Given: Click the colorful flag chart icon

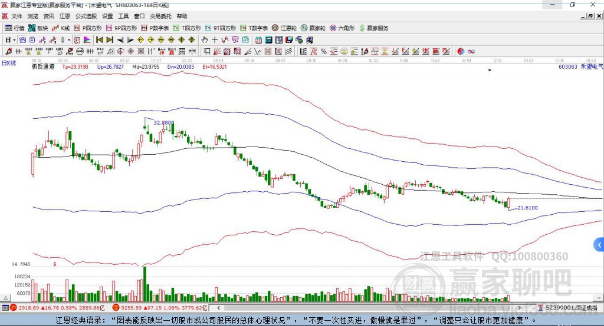Looking at the screenshot, I should tap(87, 40).
